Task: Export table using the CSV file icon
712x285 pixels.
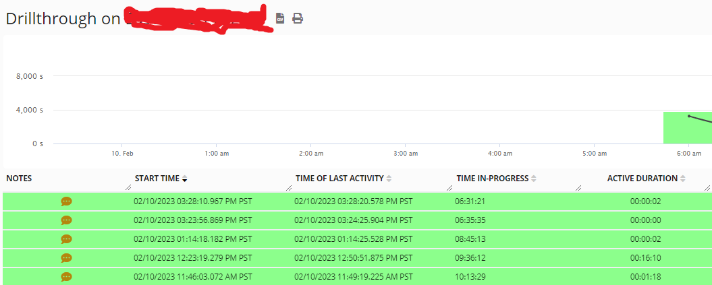Action: coord(280,18)
